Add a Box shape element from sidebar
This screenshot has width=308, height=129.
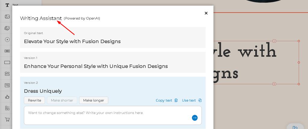pos(7,62)
